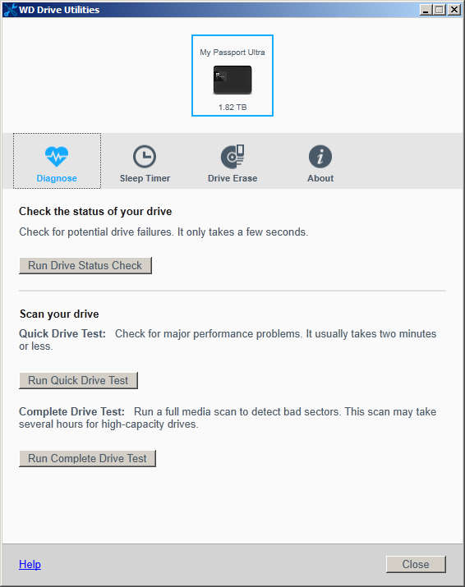Switch to the About tab label
465x587 pixels.
pyautogui.click(x=320, y=178)
